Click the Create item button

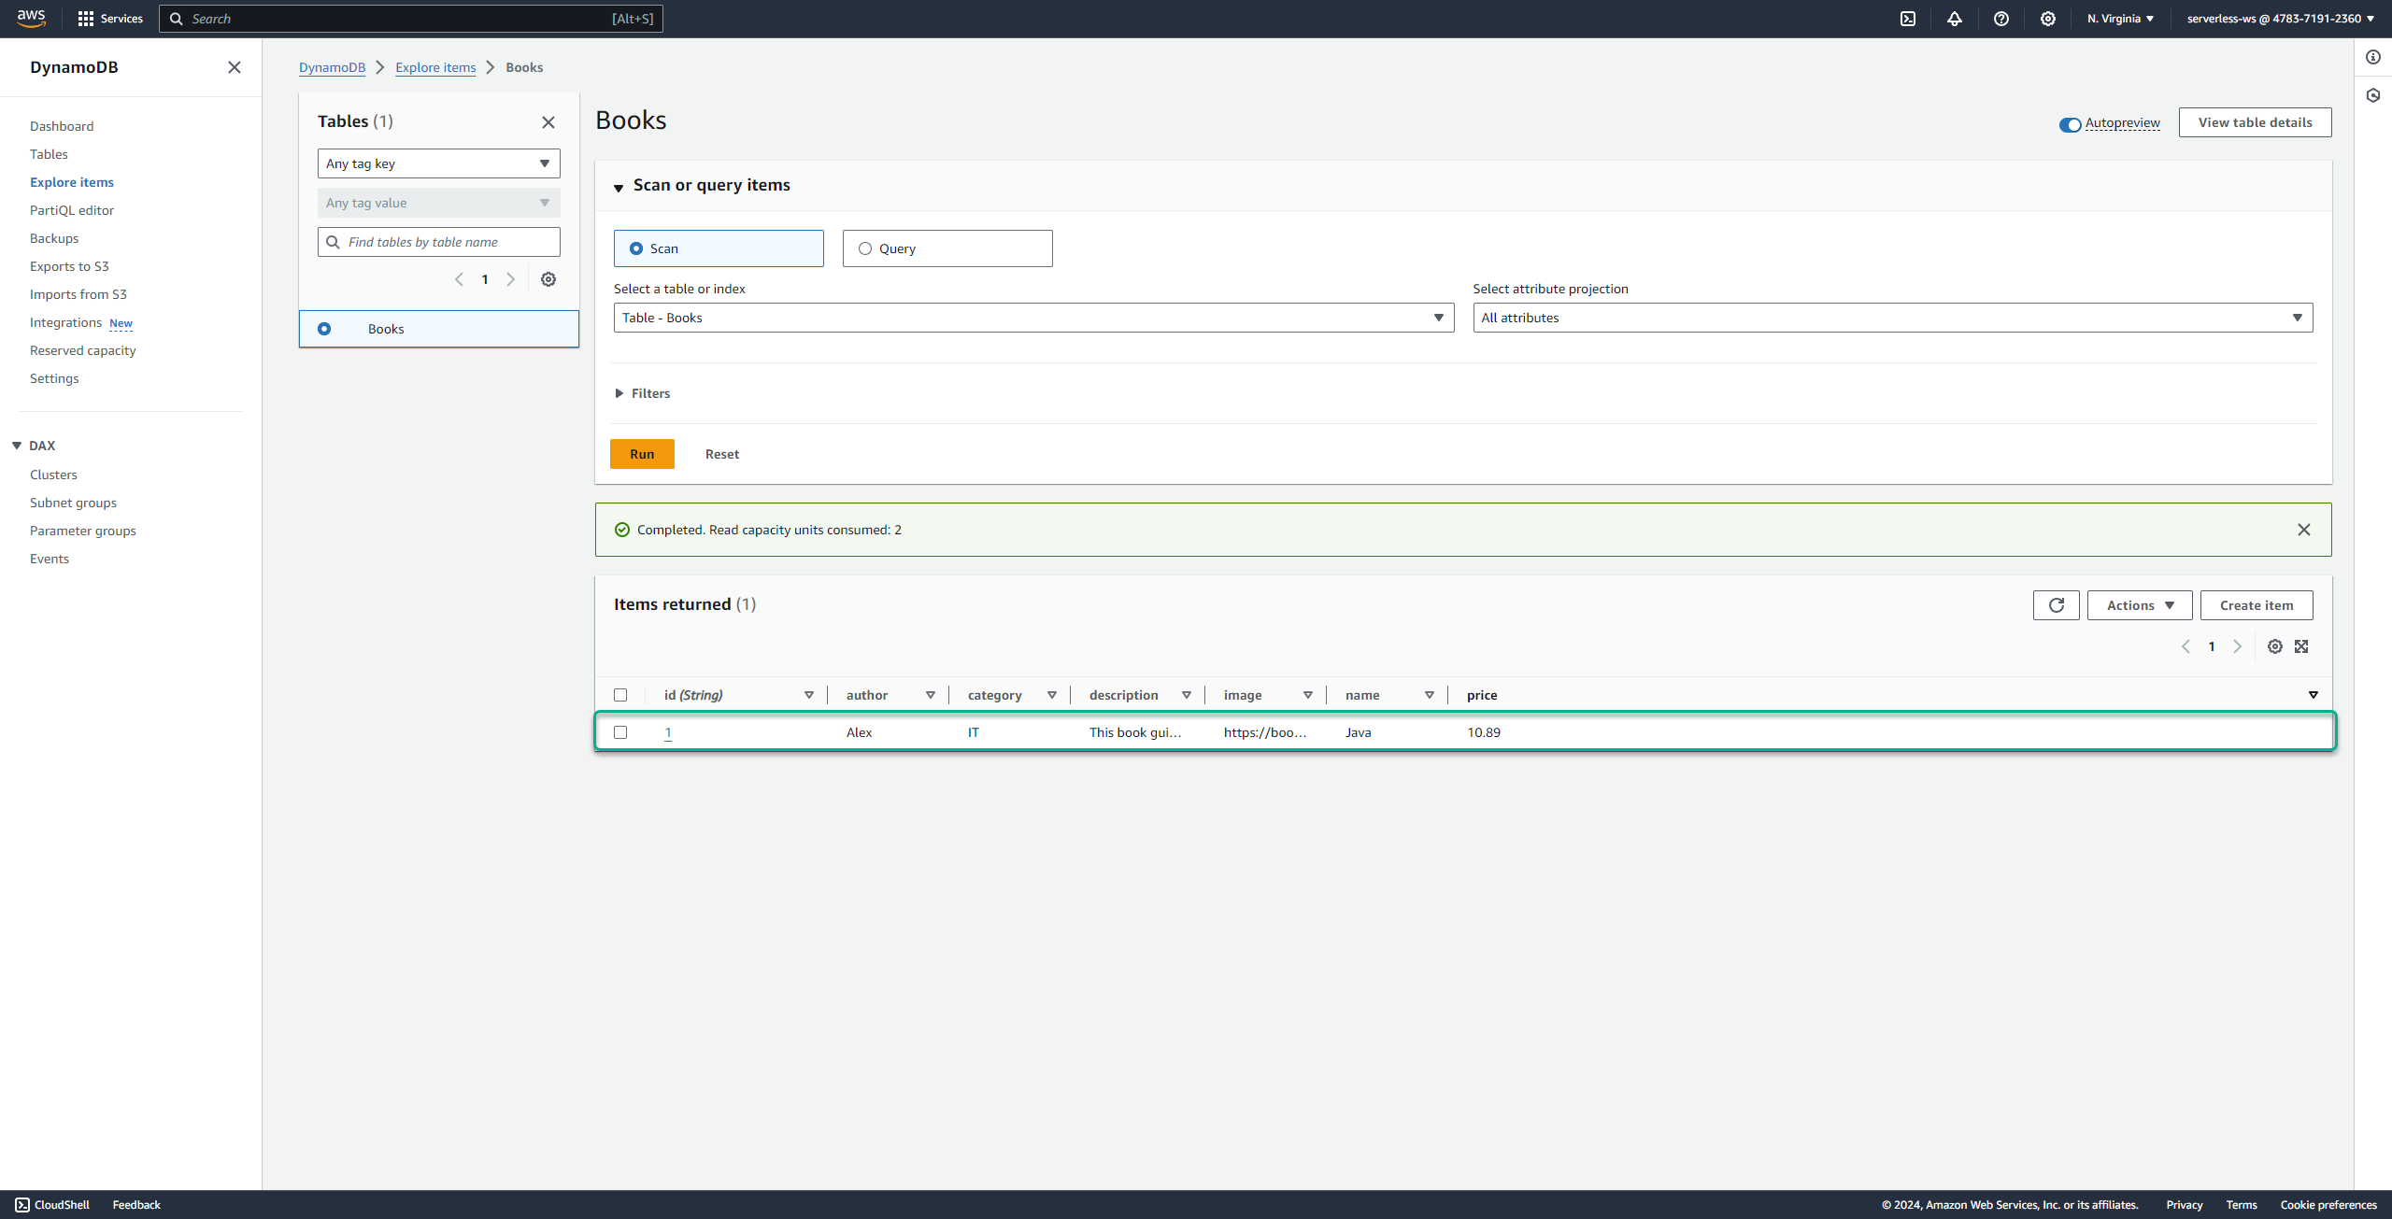[x=2257, y=605]
